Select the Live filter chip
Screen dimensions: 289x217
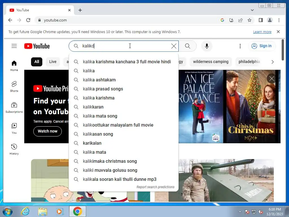coord(53,62)
